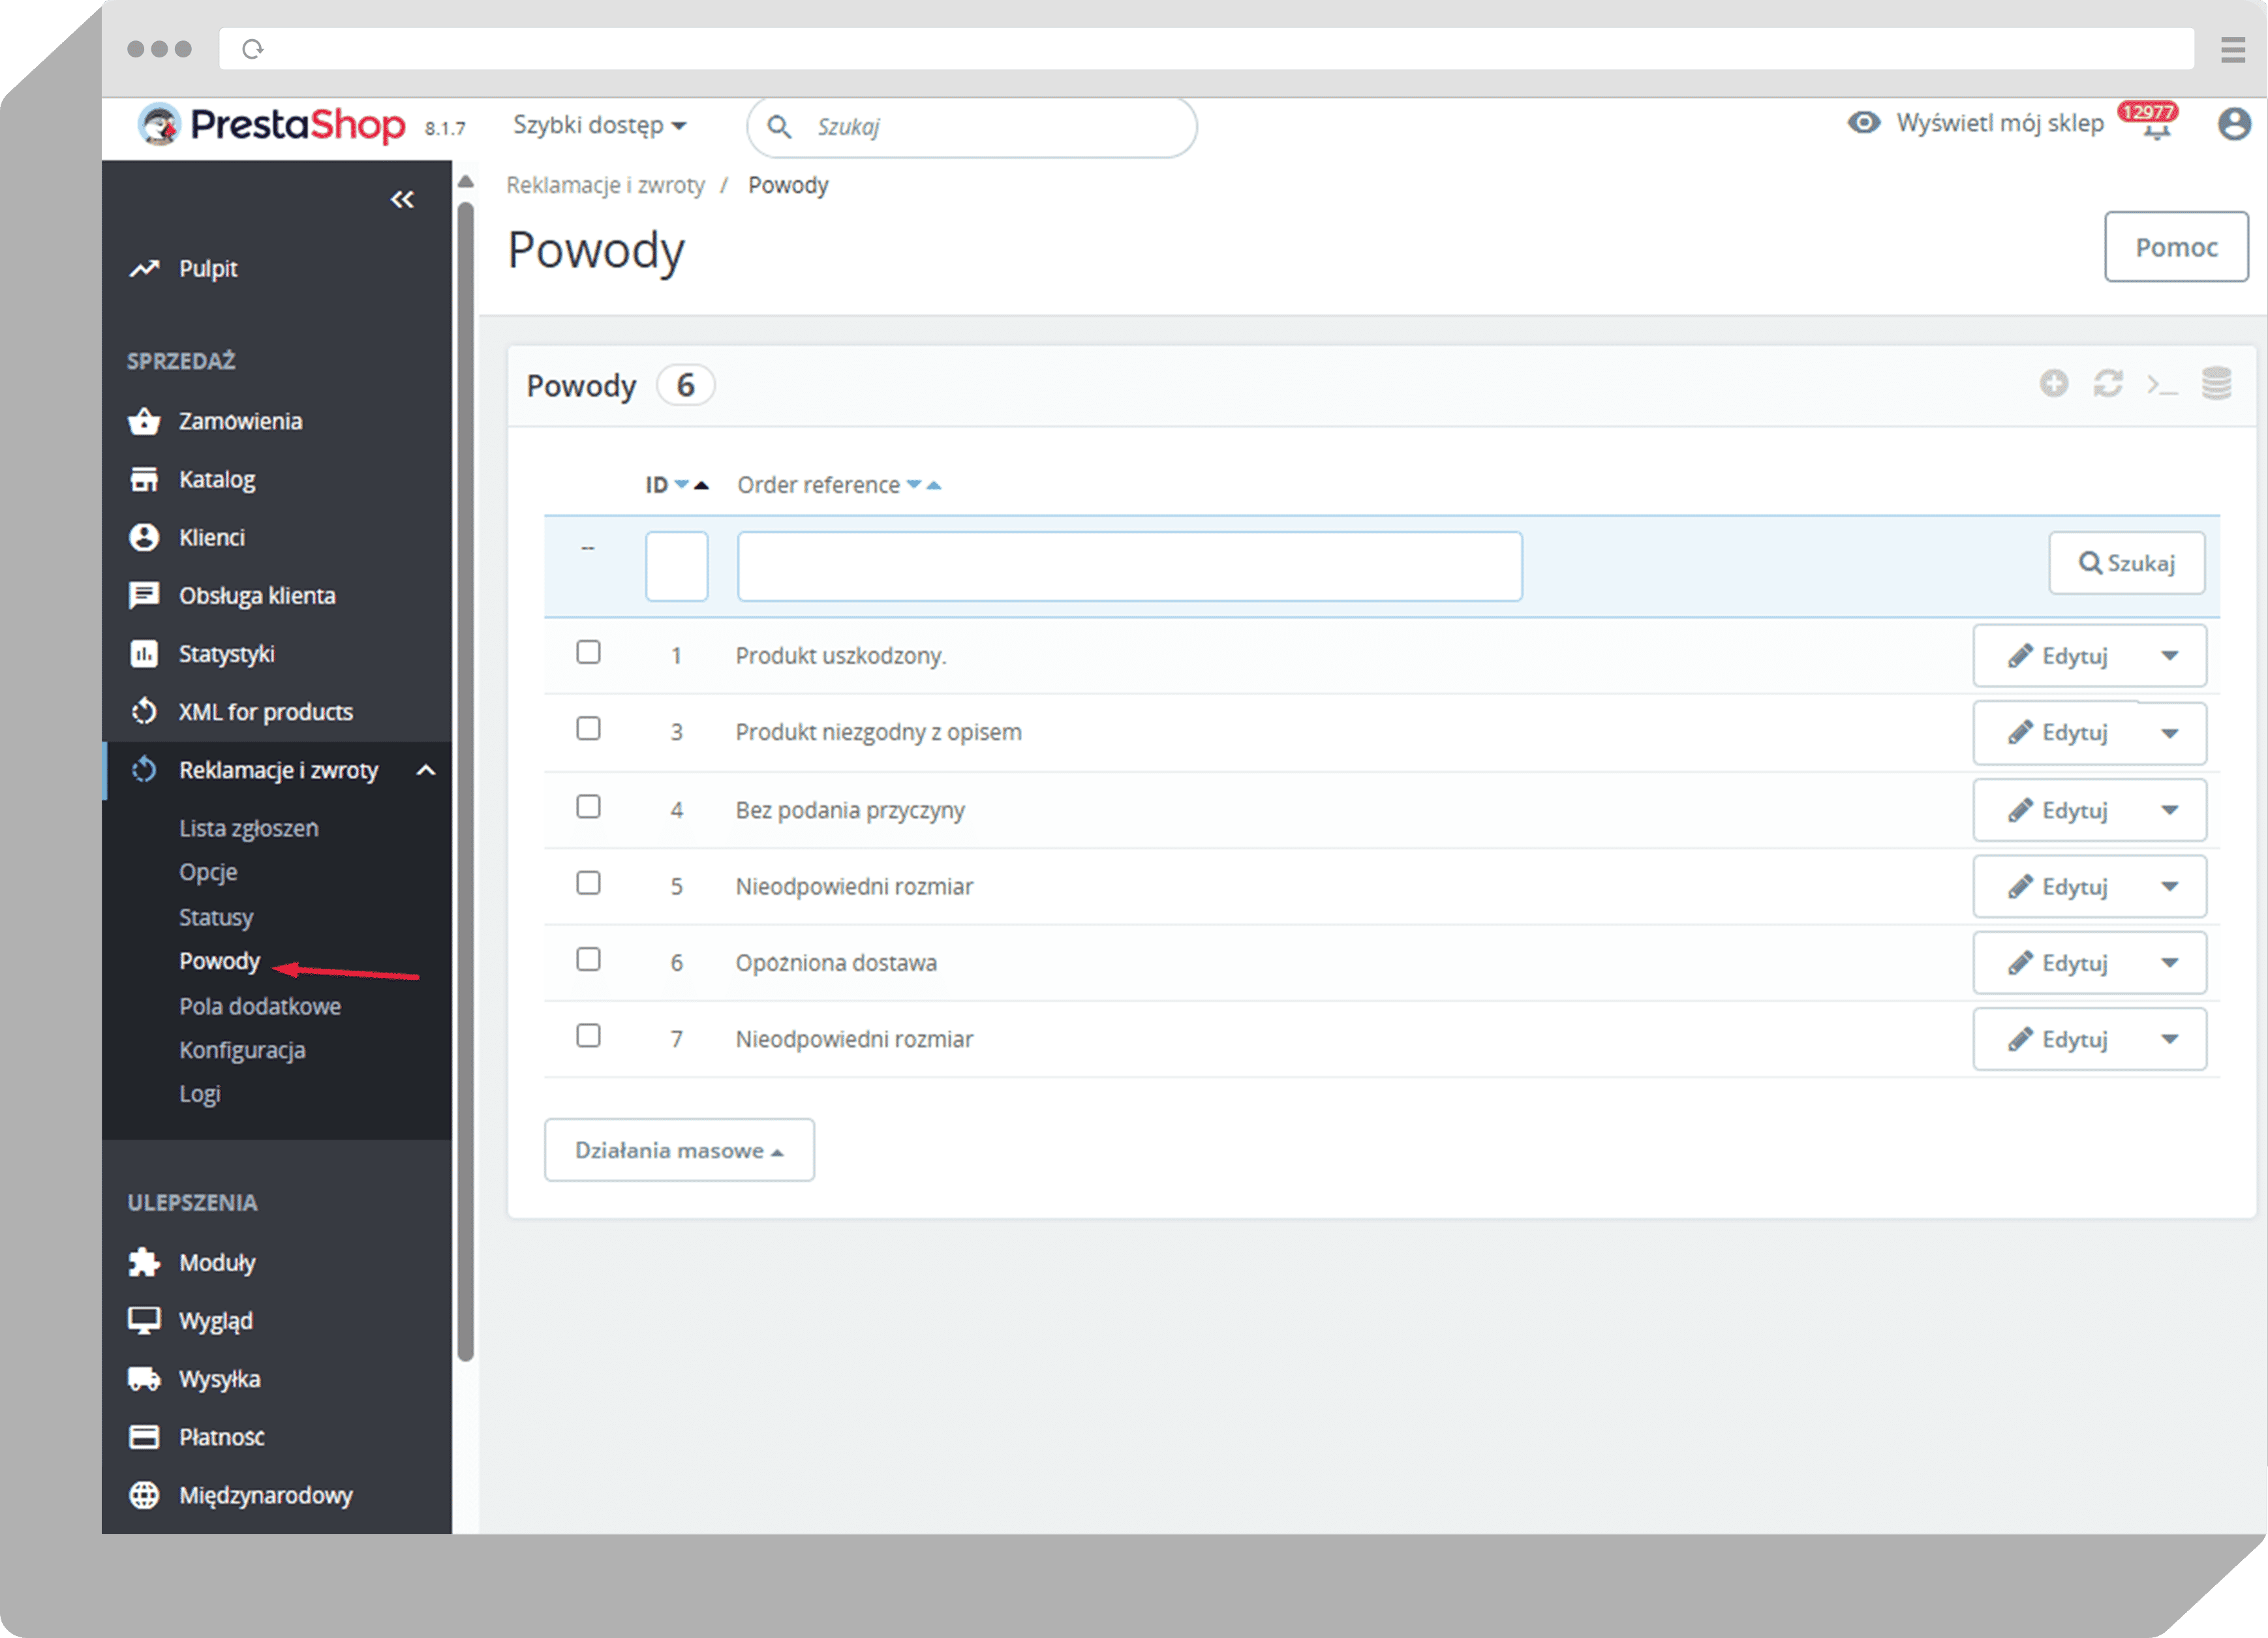Collapse the sidebar with double chevron icon
The height and width of the screenshot is (1638, 2268).
(402, 200)
